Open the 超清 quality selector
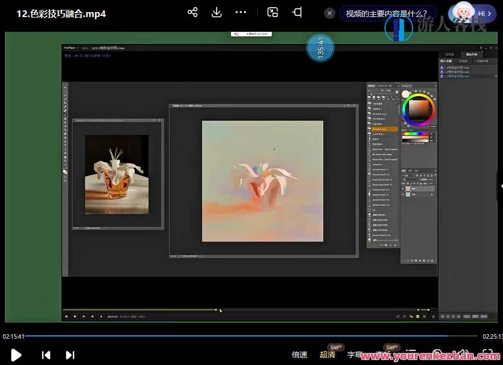Screen dimensions: 503x365 click(x=327, y=355)
